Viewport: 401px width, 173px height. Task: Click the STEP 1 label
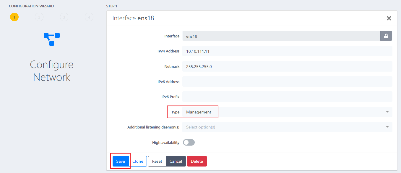pyautogui.click(x=112, y=6)
